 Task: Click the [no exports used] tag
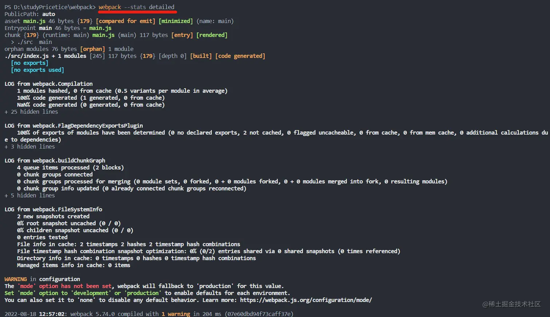[37, 70]
